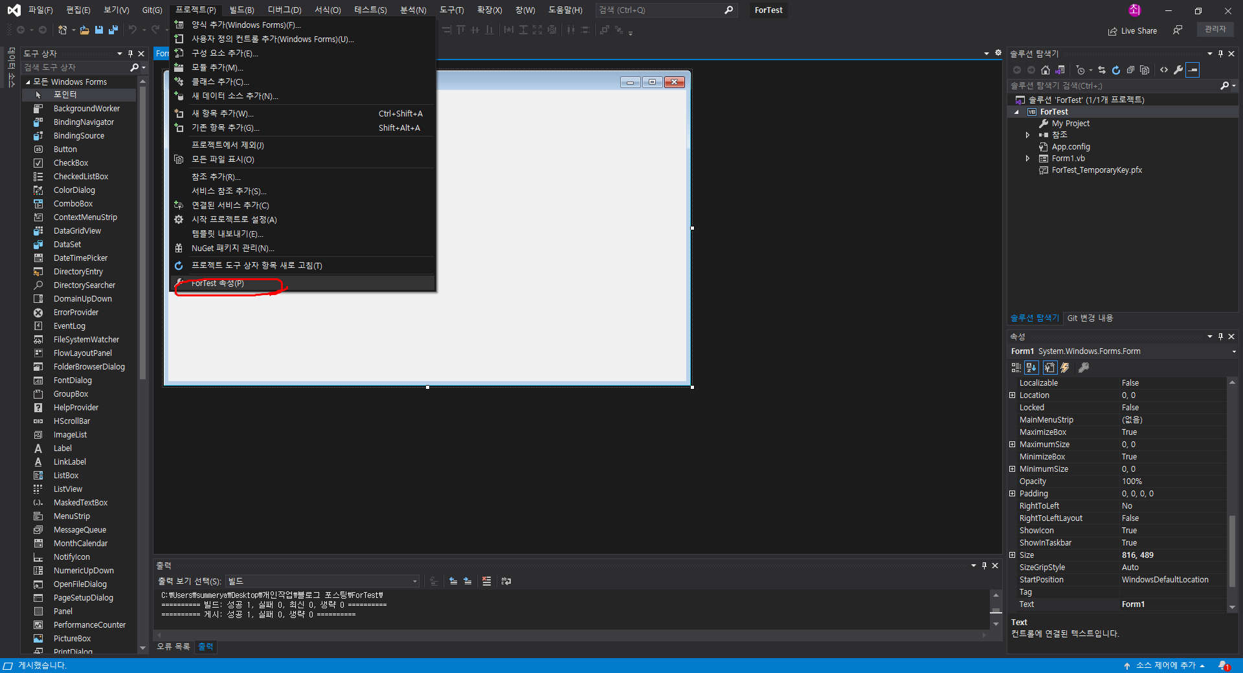Click the Text property value Form1
The image size is (1243, 673).
coord(1172,604)
